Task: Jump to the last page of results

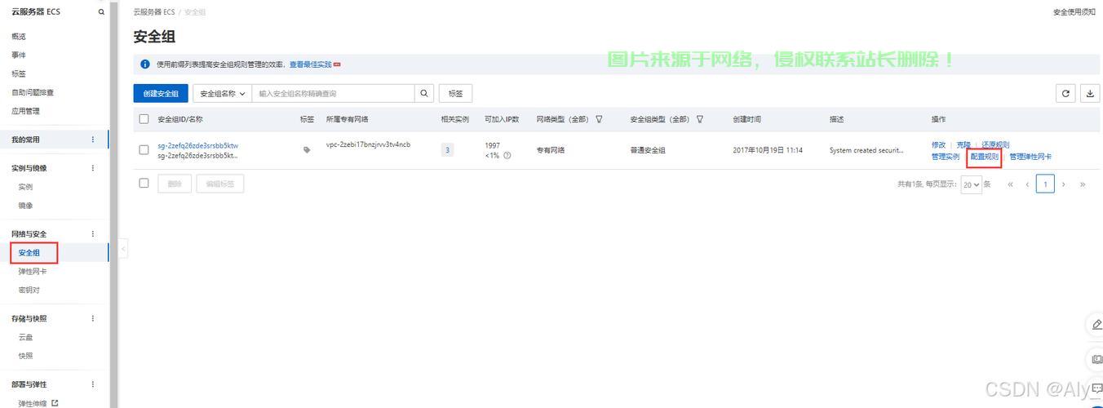Action: click(1083, 184)
